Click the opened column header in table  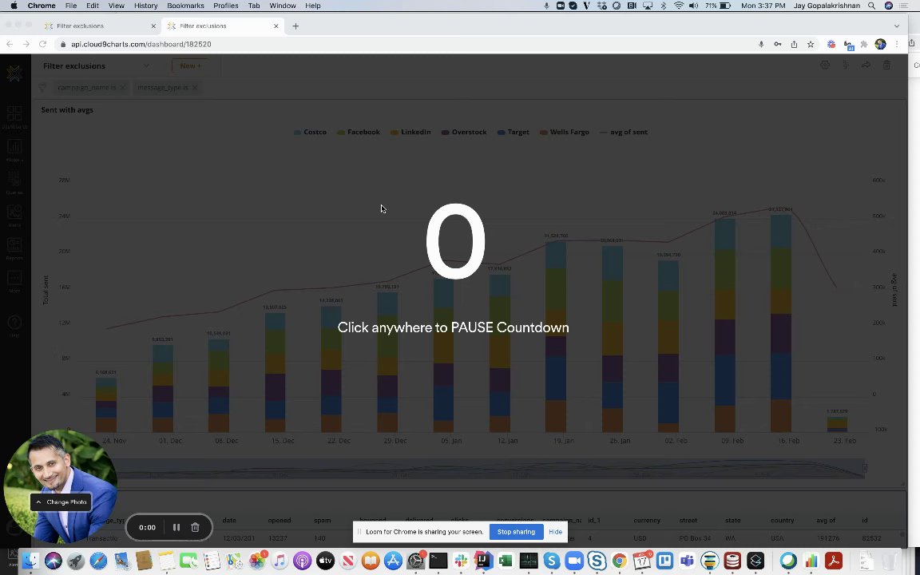pyautogui.click(x=280, y=521)
